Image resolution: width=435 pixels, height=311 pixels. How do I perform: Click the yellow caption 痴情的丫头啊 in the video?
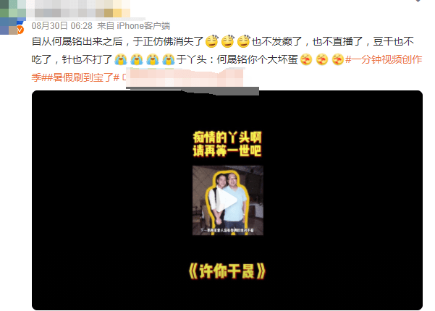227,137
